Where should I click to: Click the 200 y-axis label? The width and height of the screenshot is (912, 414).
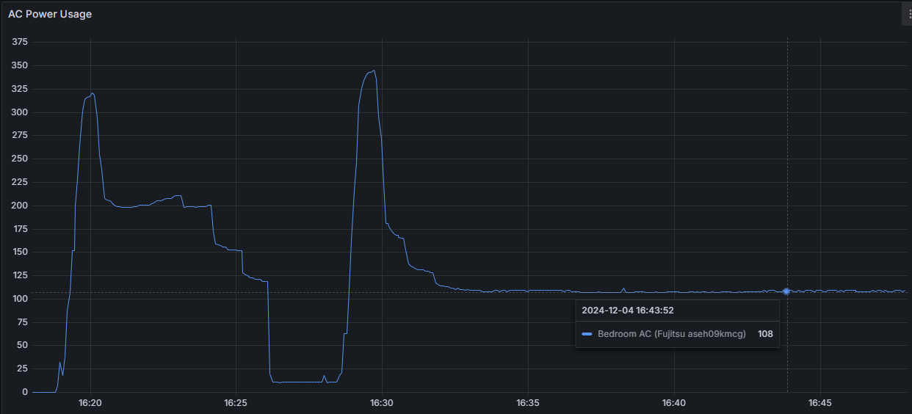coord(20,206)
